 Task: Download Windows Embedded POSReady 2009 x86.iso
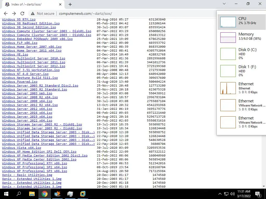click(37, 39)
